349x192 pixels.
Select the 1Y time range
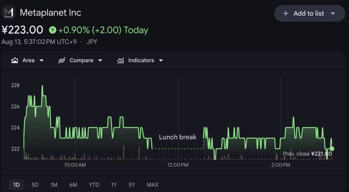click(114, 185)
